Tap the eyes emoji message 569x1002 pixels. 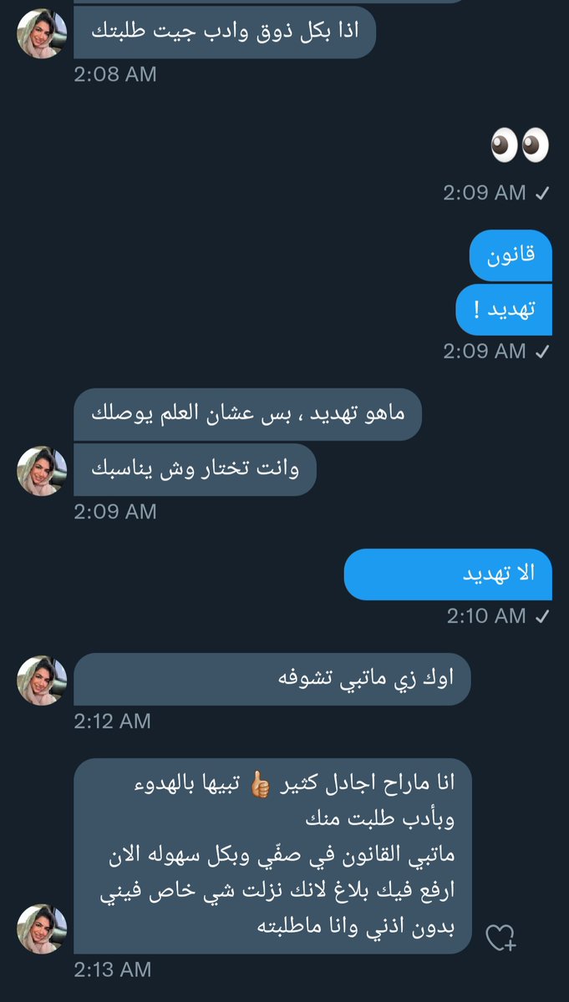tap(519, 146)
